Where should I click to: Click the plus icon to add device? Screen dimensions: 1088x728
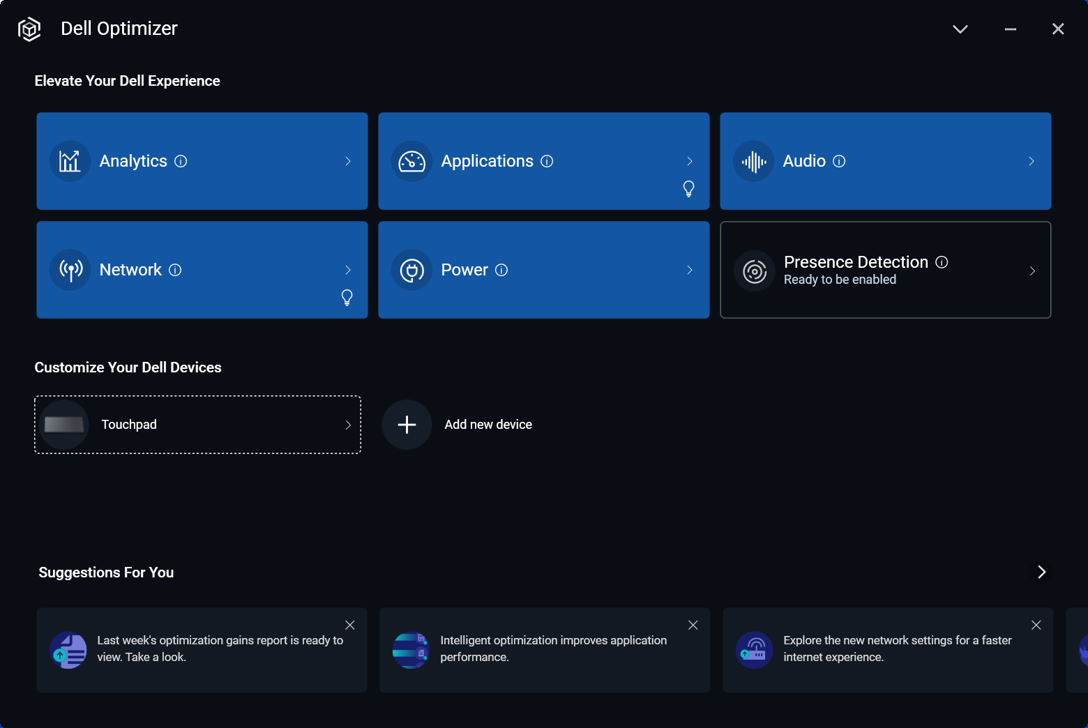tap(407, 425)
